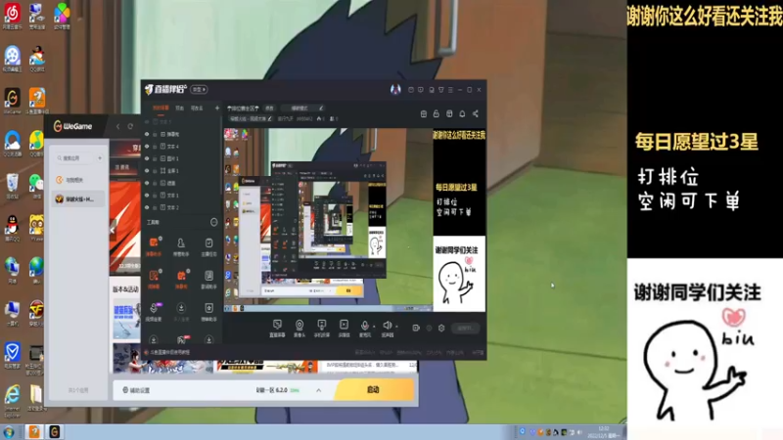This screenshot has width=783, height=440.
Task: Add a screen capture source from bottom toolbar
Action: coord(277,329)
